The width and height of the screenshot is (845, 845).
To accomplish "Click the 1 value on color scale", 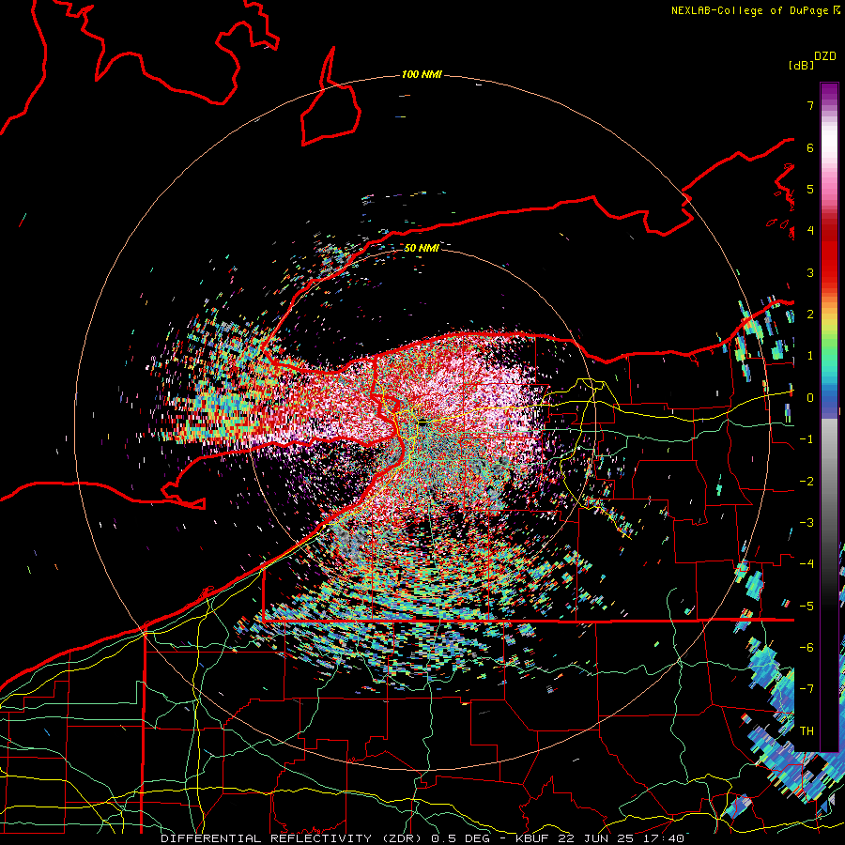I will (x=810, y=356).
